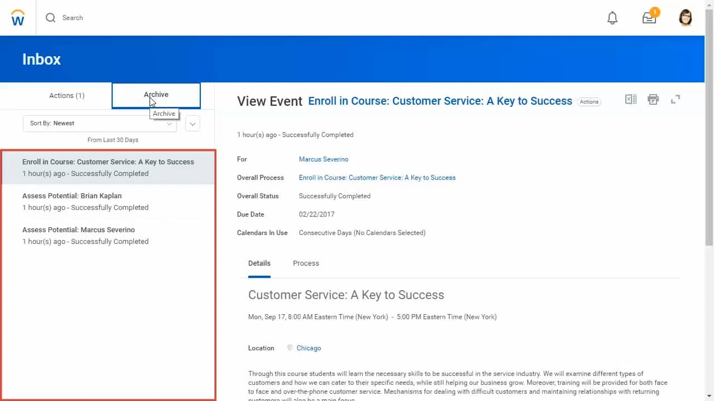Open the inbox tray icon
Viewport: 714px width, 401px height.
coord(649,18)
